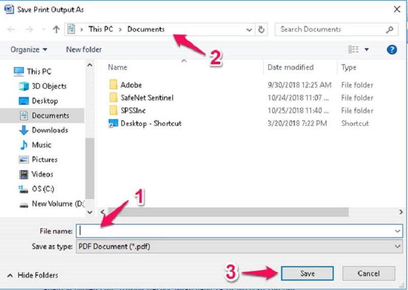The height and width of the screenshot is (290, 408).
Task: Click navigation pane scroll up arrow
Action: [90, 65]
